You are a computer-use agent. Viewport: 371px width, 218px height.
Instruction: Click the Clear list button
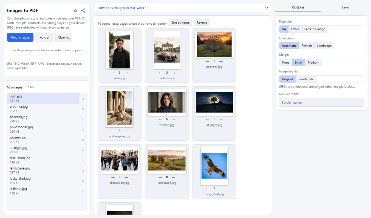point(64,37)
